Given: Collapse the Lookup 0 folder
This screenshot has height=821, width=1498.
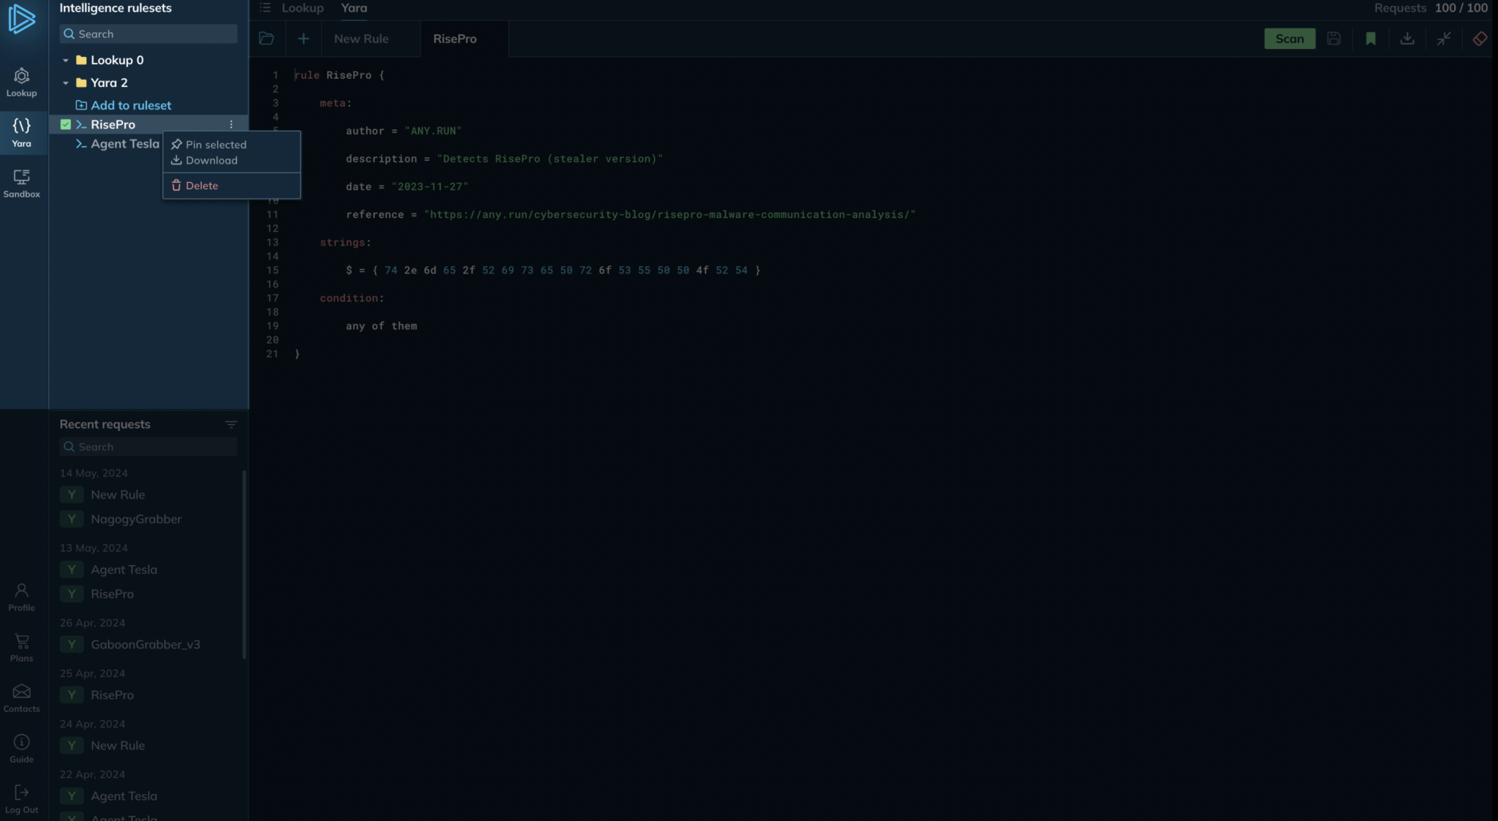Looking at the screenshot, I should pyautogui.click(x=66, y=60).
